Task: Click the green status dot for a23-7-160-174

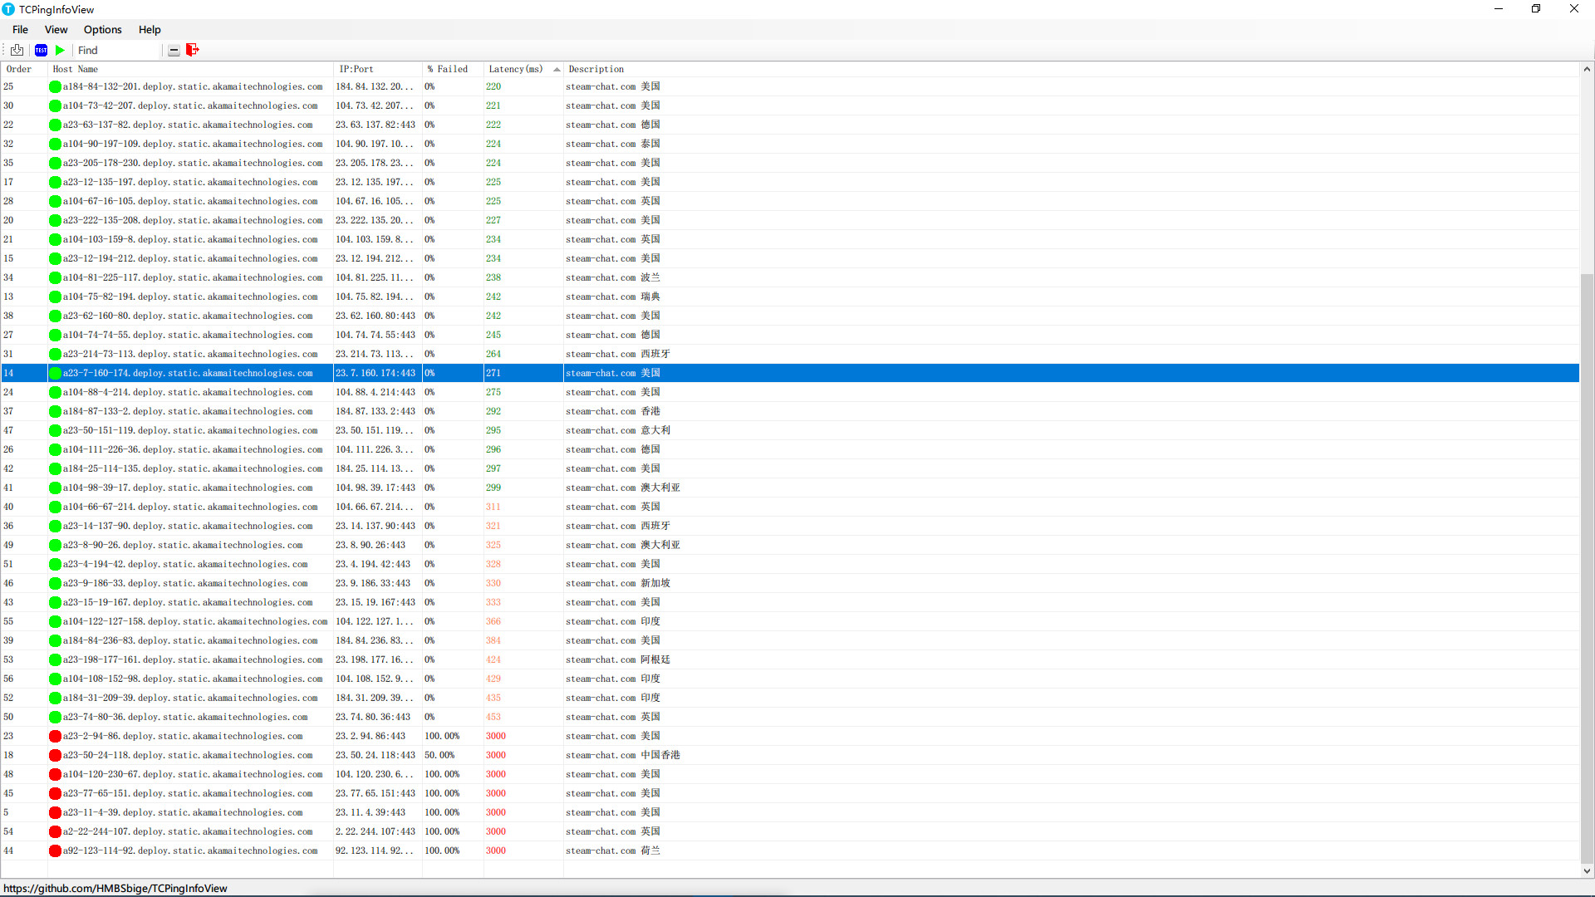Action: [x=56, y=373]
